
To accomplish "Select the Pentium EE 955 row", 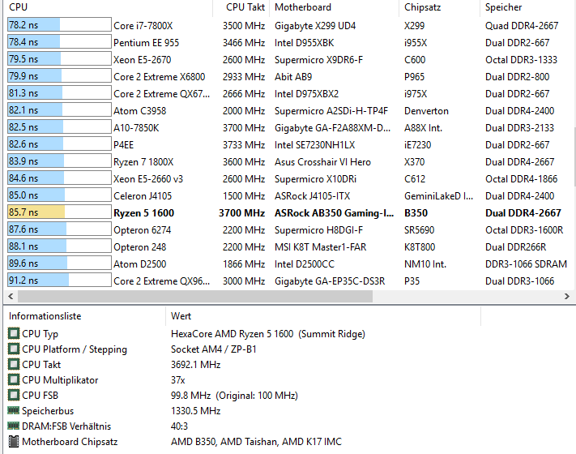I will [290, 43].
